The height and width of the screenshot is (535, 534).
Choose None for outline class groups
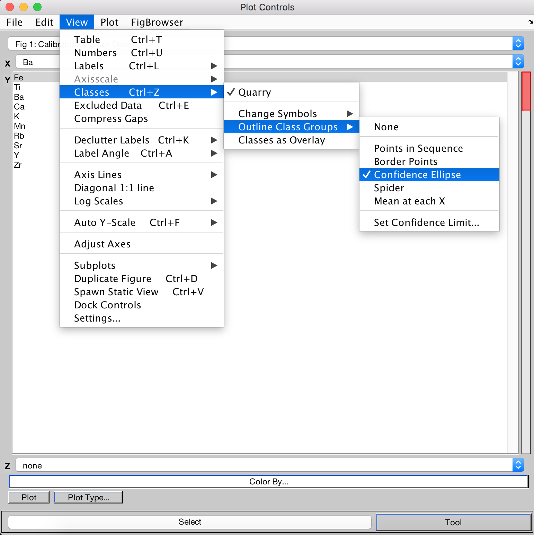[x=386, y=127]
